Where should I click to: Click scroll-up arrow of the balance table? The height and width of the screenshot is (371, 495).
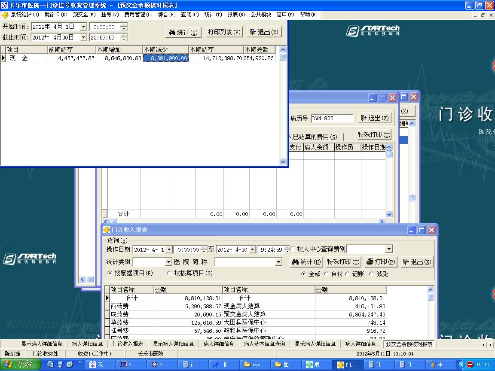tap(283, 49)
